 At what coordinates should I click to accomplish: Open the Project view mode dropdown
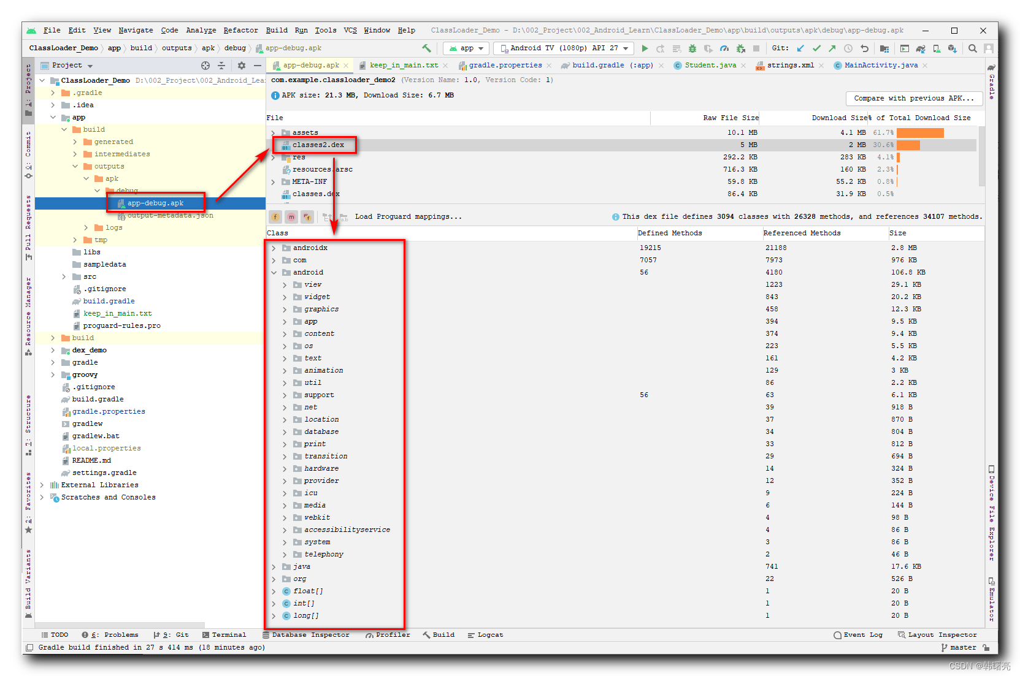pos(67,65)
